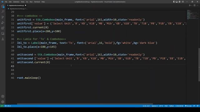Open the Manage gear menu

point(3,102)
